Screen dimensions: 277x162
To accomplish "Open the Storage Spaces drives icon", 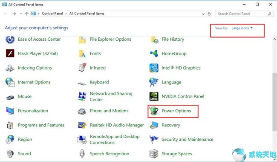I will click(154, 154).
